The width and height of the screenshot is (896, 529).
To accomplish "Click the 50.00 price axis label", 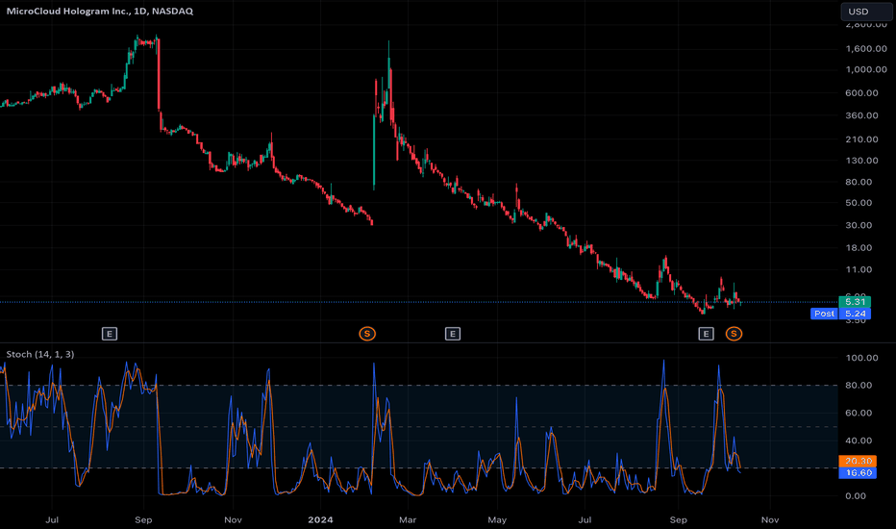I will point(859,203).
